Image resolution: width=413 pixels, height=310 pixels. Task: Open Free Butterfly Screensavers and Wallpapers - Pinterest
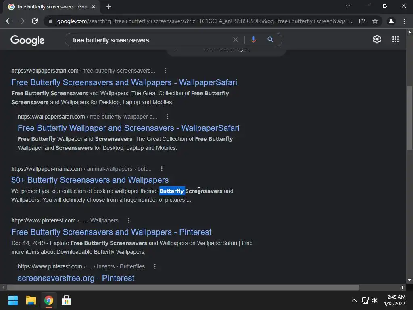tap(111, 232)
